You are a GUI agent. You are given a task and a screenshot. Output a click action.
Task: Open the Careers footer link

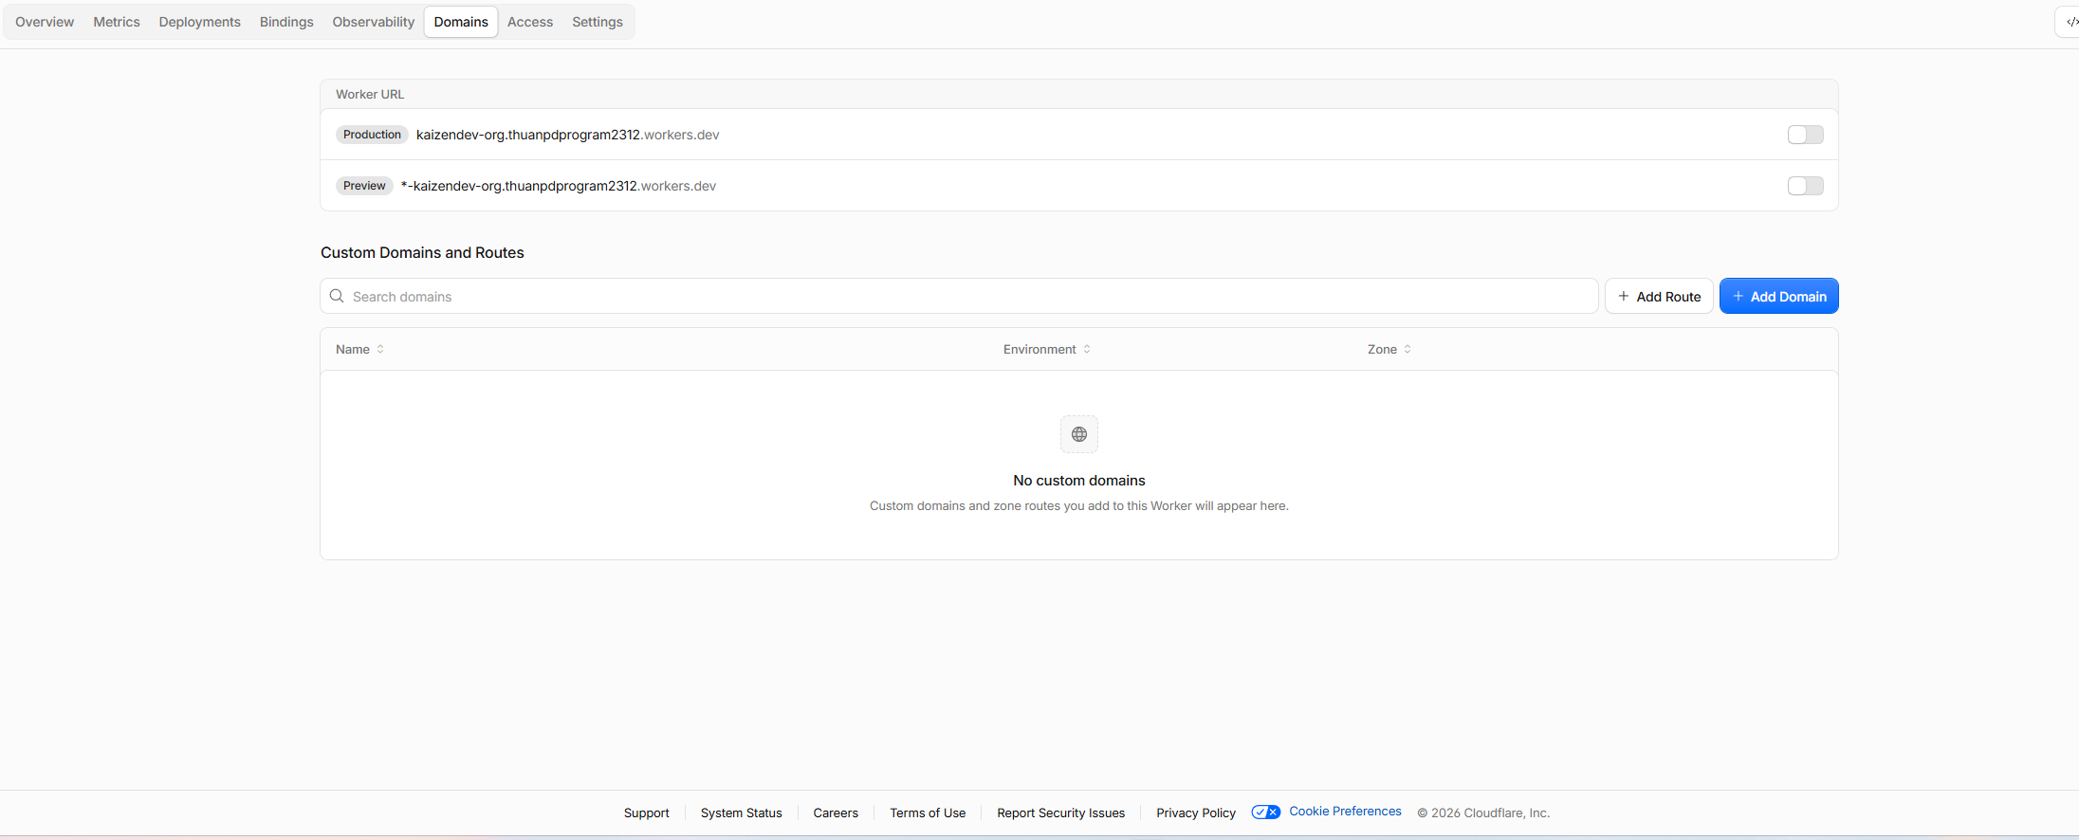coord(836,813)
